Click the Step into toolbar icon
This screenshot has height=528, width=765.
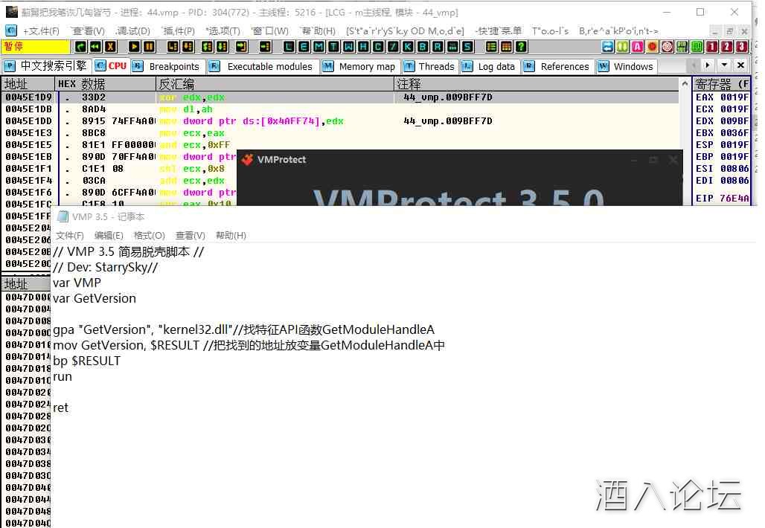(173, 47)
